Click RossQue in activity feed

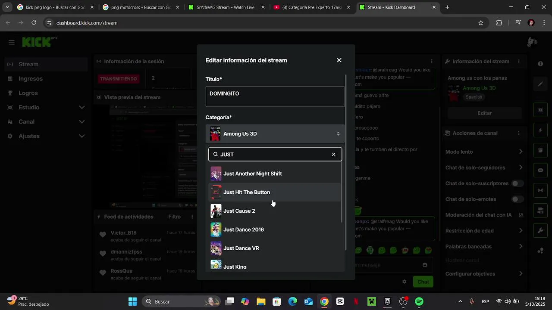(x=122, y=271)
